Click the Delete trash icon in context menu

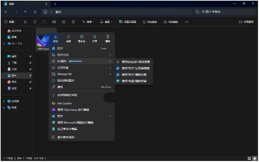[x=108, y=37]
